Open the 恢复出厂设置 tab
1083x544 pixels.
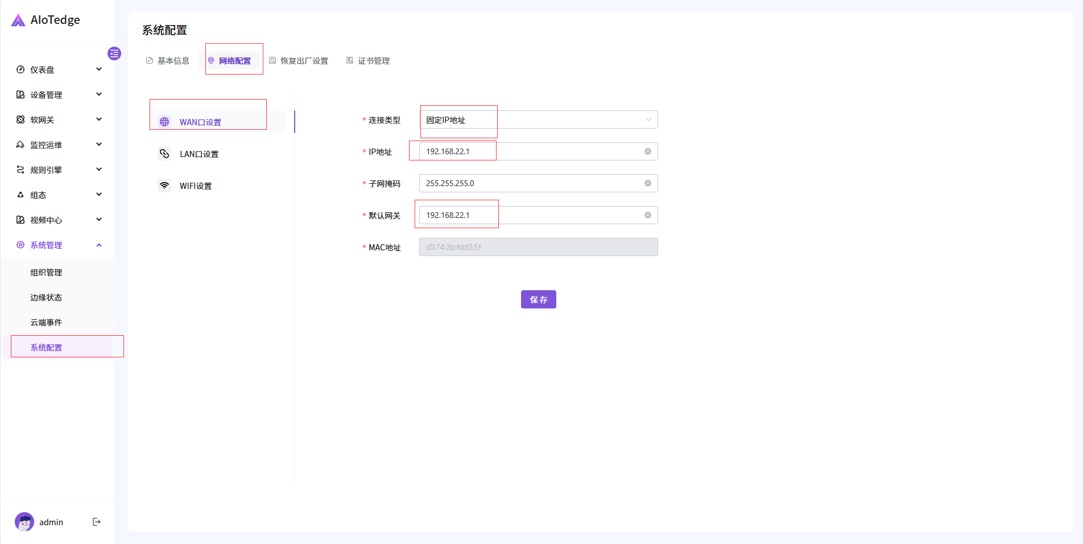(x=299, y=61)
